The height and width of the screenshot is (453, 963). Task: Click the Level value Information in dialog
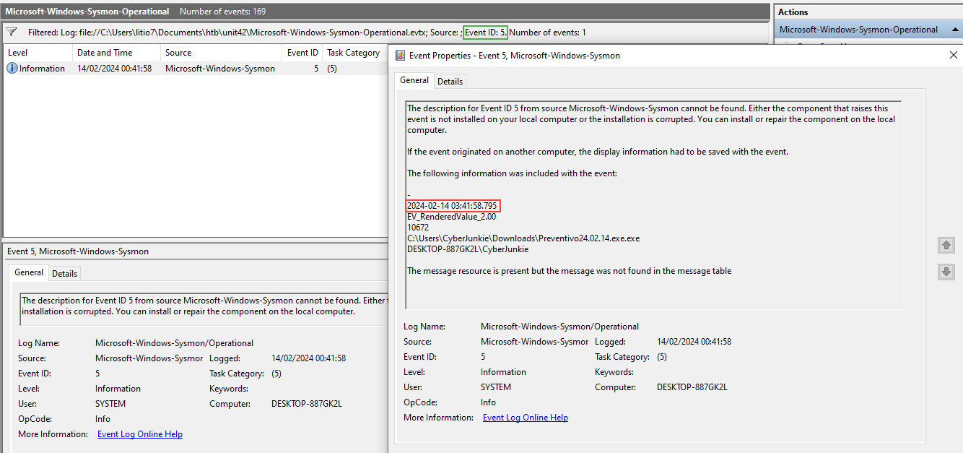[503, 372]
